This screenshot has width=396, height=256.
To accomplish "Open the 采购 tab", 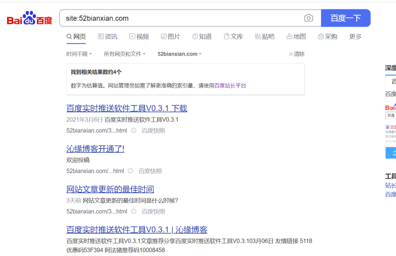I will click(x=328, y=37).
